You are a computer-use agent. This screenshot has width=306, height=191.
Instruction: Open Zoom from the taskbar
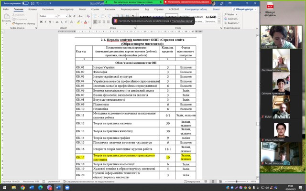coord(67,188)
